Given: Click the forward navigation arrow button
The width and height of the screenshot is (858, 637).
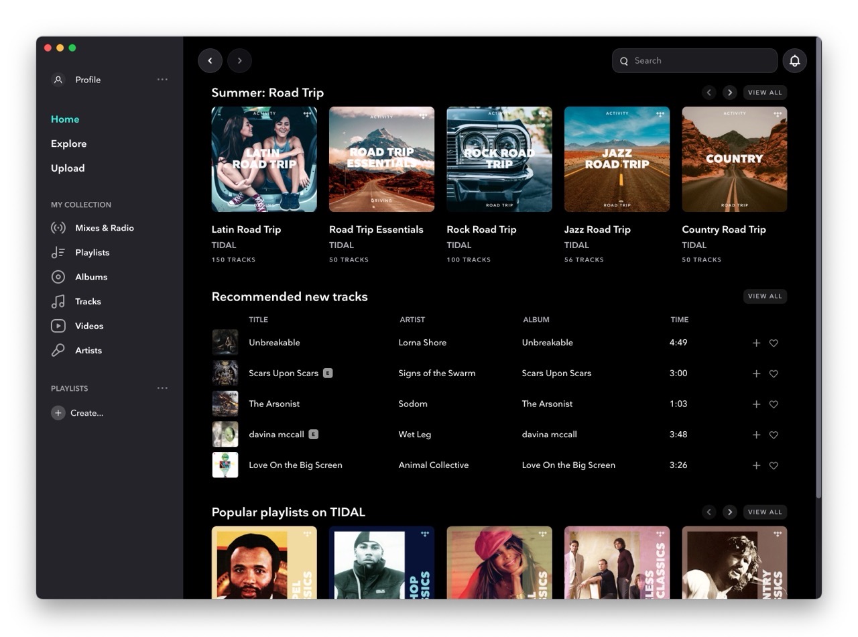Looking at the screenshot, I should point(239,60).
